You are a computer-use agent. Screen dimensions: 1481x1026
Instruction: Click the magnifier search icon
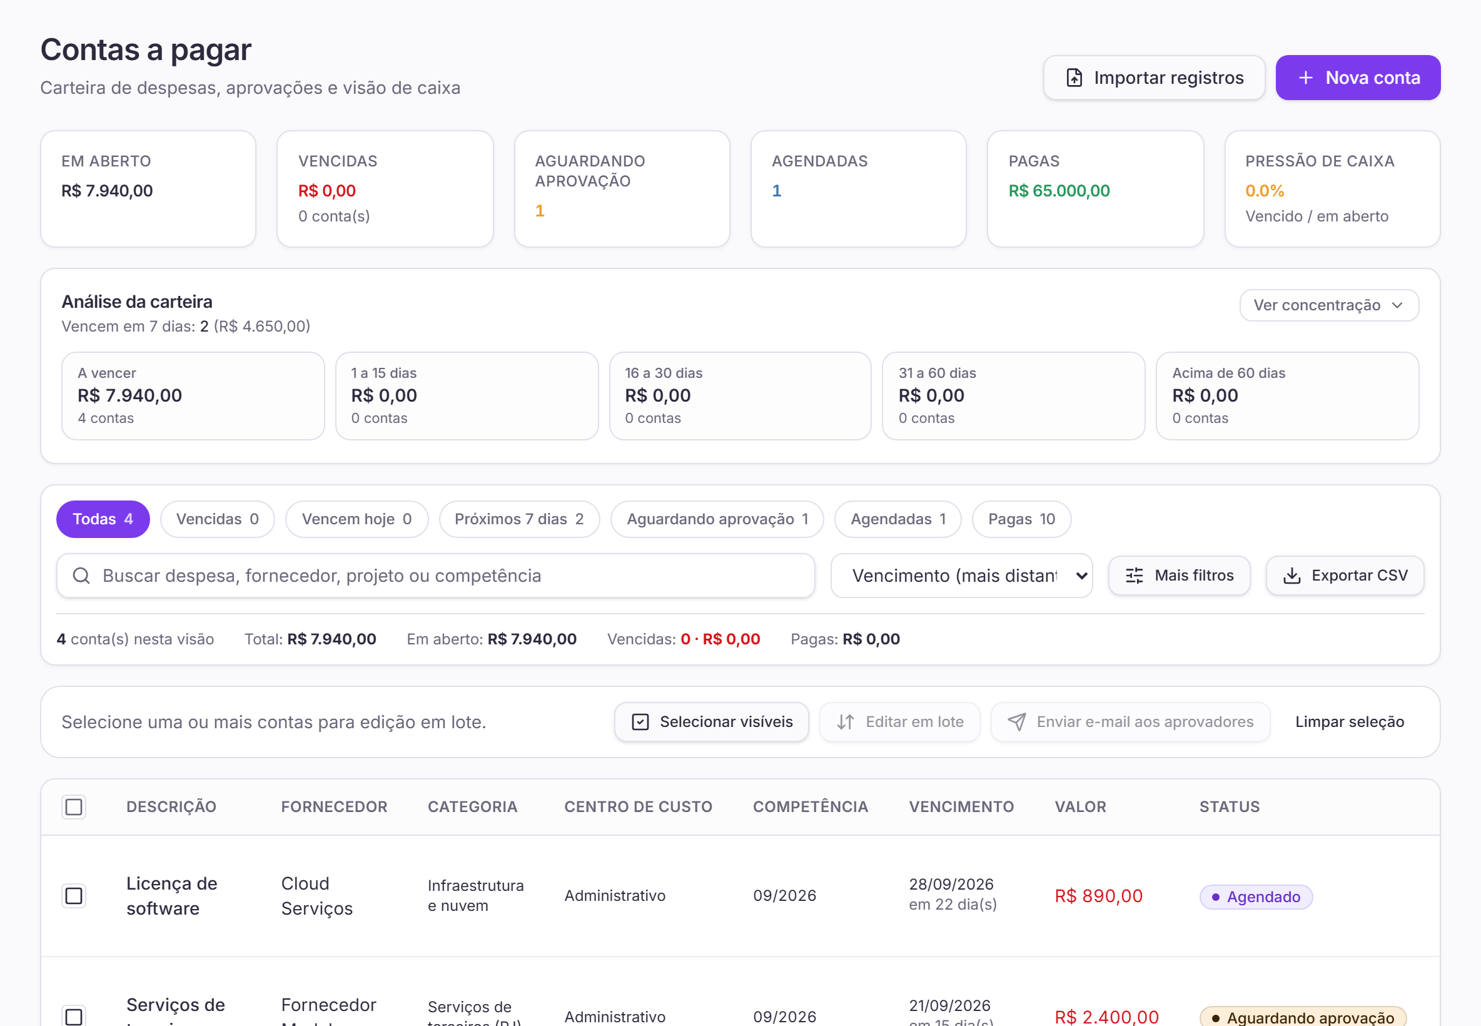81,576
